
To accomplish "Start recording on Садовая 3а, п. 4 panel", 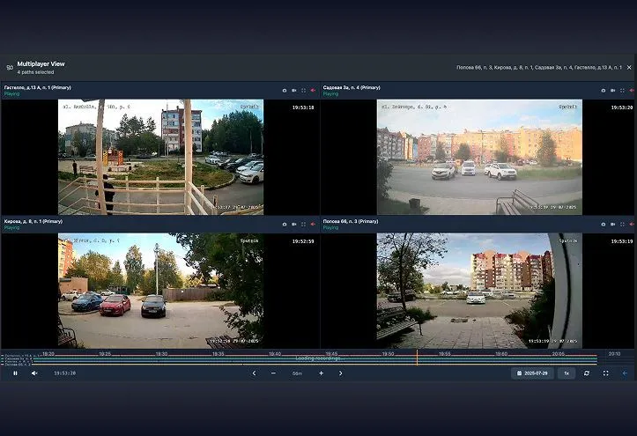I will [613, 91].
